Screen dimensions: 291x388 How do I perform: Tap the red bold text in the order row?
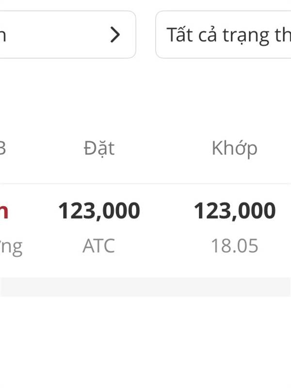4,212
